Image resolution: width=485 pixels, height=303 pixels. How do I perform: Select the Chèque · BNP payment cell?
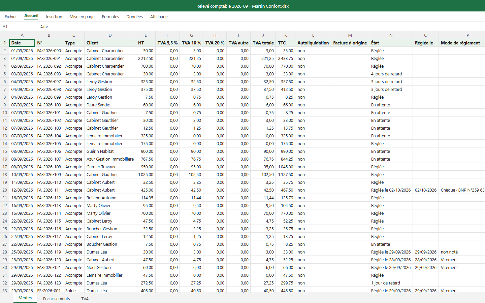(x=462, y=190)
